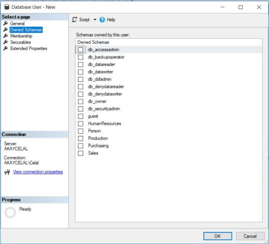Enable the db_owner schema checkbox
The width and height of the screenshot is (269, 244).
(x=81, y=102)
